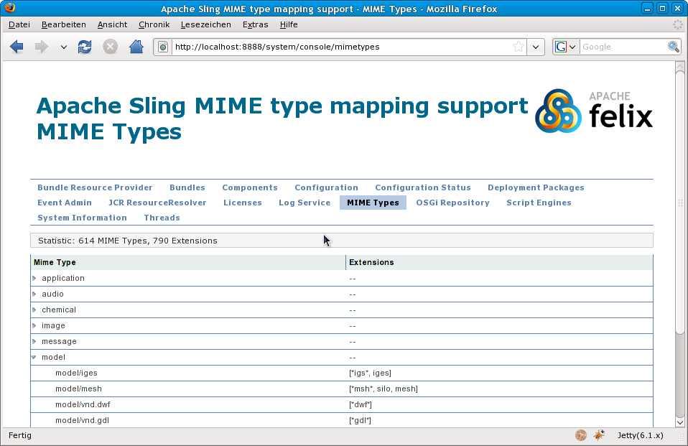This screenshot has width=688, height=446.
Task: Go to the Script Engines tab
Action: (x=539, y=203)
